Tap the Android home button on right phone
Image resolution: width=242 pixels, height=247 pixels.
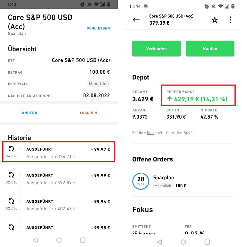183,242
